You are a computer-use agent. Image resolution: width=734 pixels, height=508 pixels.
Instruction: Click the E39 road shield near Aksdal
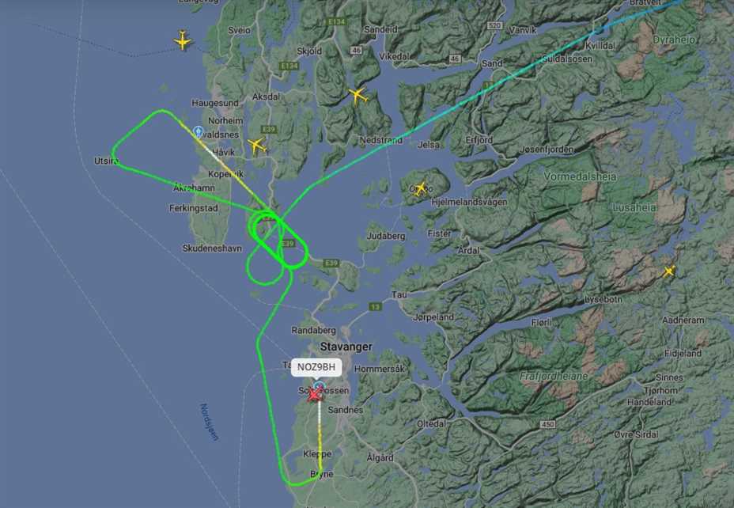pos(269,129)
